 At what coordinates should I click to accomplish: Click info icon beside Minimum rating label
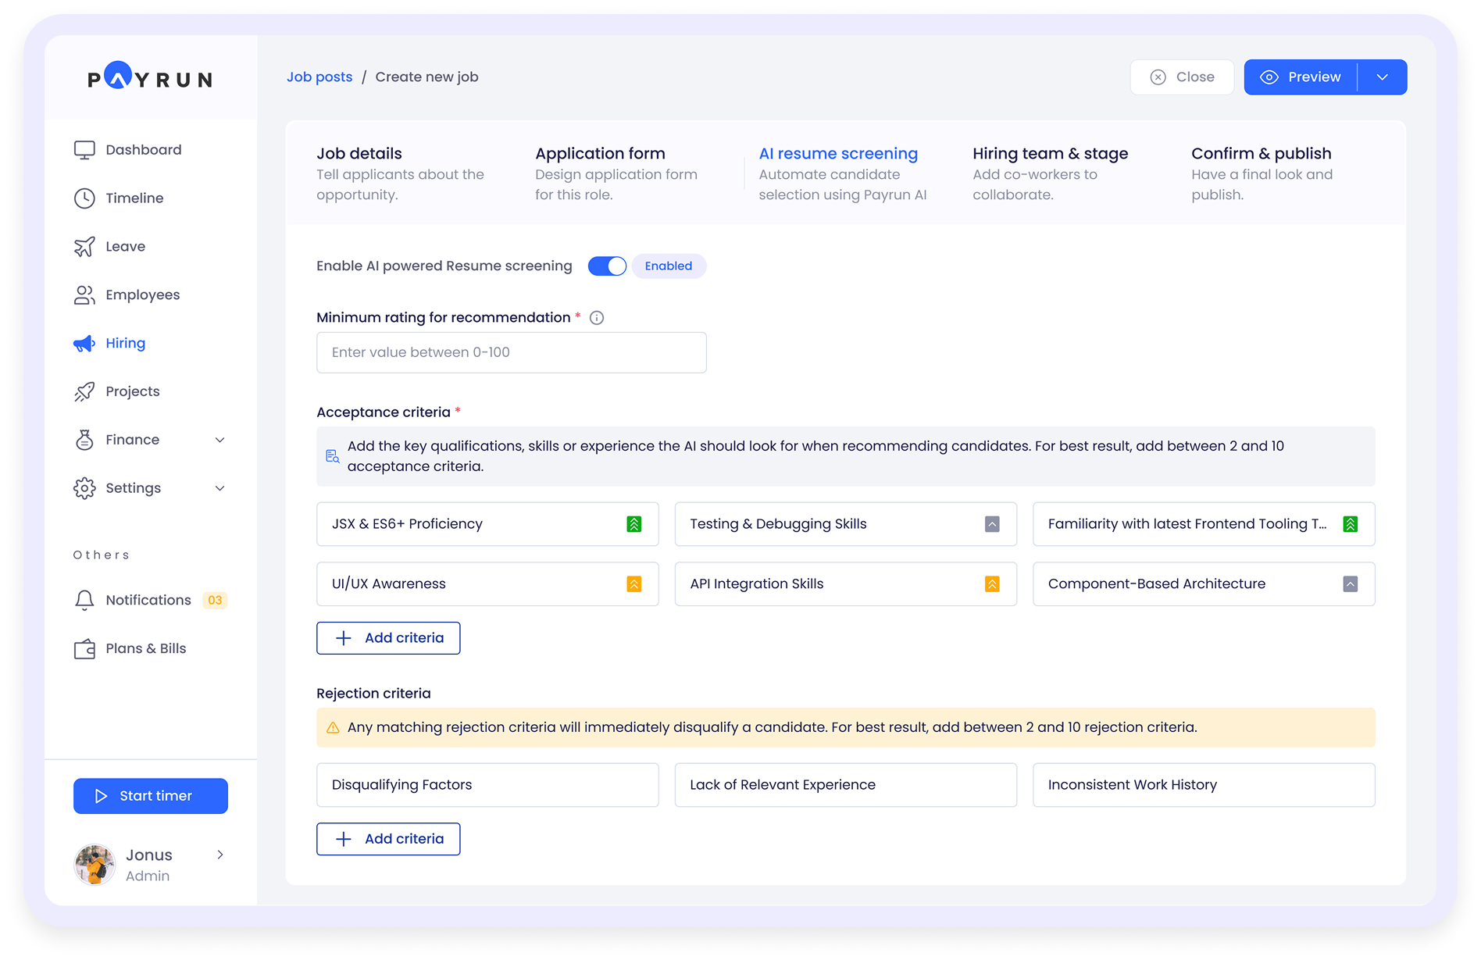597,318
